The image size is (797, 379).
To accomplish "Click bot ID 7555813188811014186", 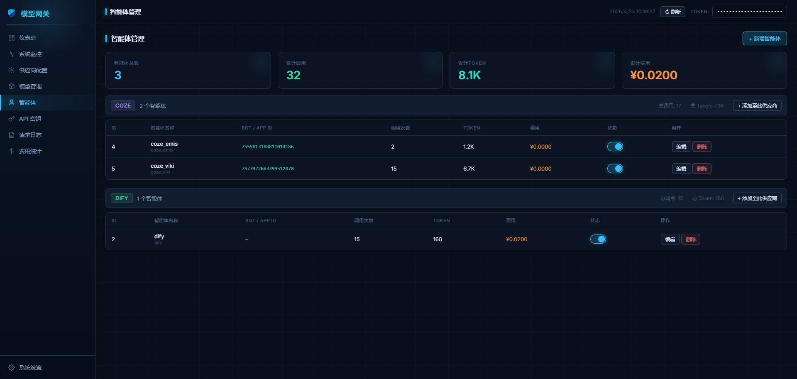I will [268, 147].
